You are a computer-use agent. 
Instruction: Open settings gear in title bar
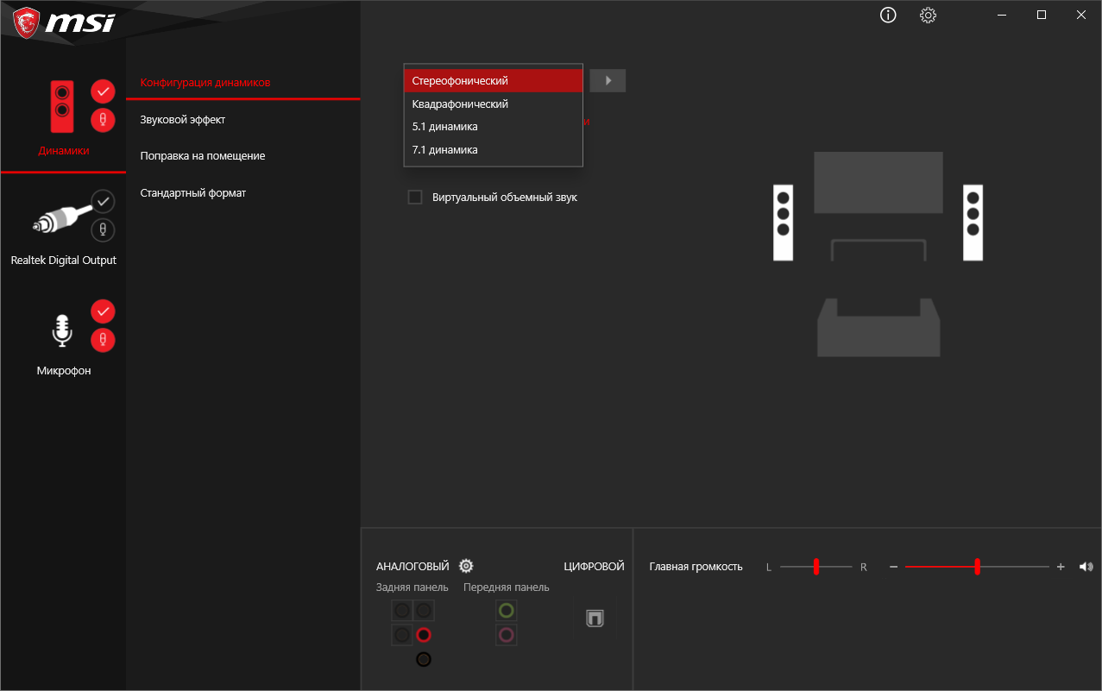pos(928,15)
